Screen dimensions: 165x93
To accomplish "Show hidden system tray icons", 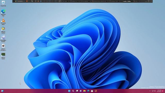I will click(x=150, y=91).
